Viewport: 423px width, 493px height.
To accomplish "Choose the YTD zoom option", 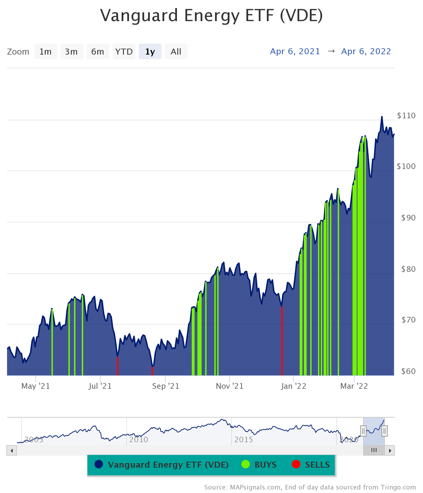I will (124, 52).
